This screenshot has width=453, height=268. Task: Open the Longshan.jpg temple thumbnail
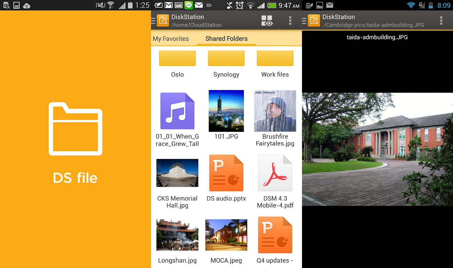coord(177,235)
